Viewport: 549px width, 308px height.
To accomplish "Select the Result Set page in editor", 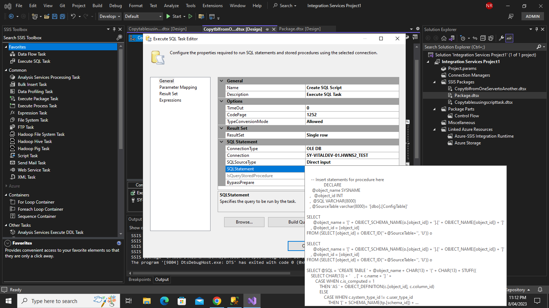I will 168,94.
